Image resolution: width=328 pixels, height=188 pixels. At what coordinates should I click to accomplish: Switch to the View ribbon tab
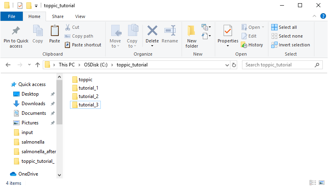[80, 16]
